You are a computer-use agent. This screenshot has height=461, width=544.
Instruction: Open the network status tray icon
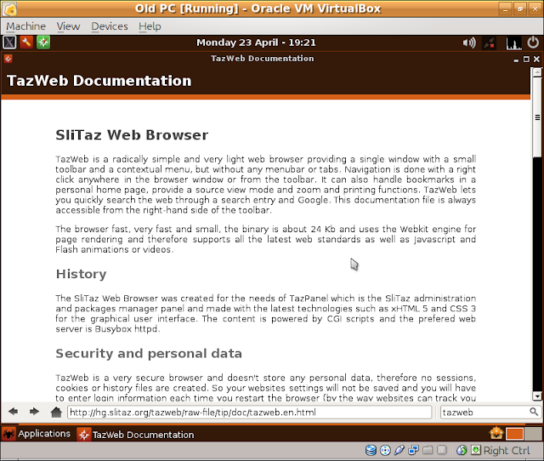pos(490,43)
